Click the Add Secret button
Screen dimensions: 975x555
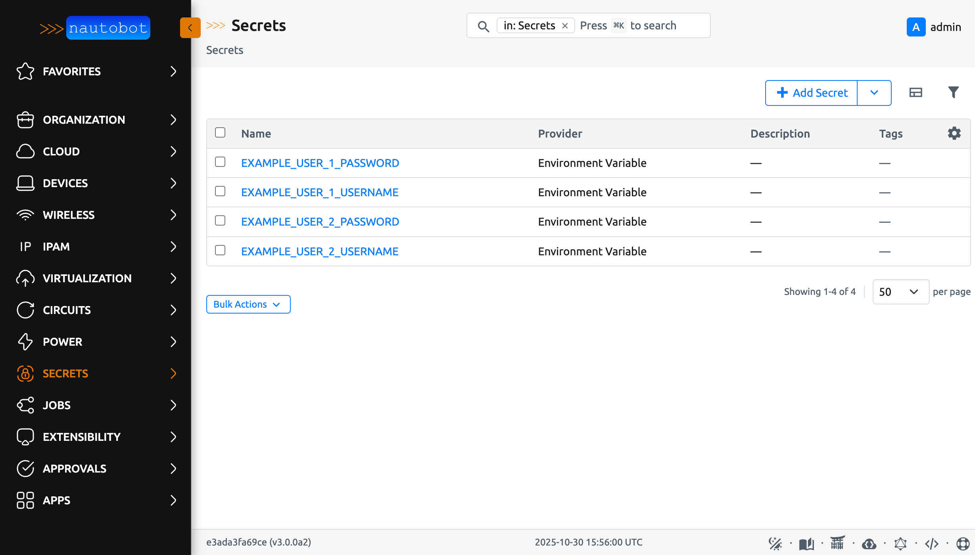[x=811, y=92]
